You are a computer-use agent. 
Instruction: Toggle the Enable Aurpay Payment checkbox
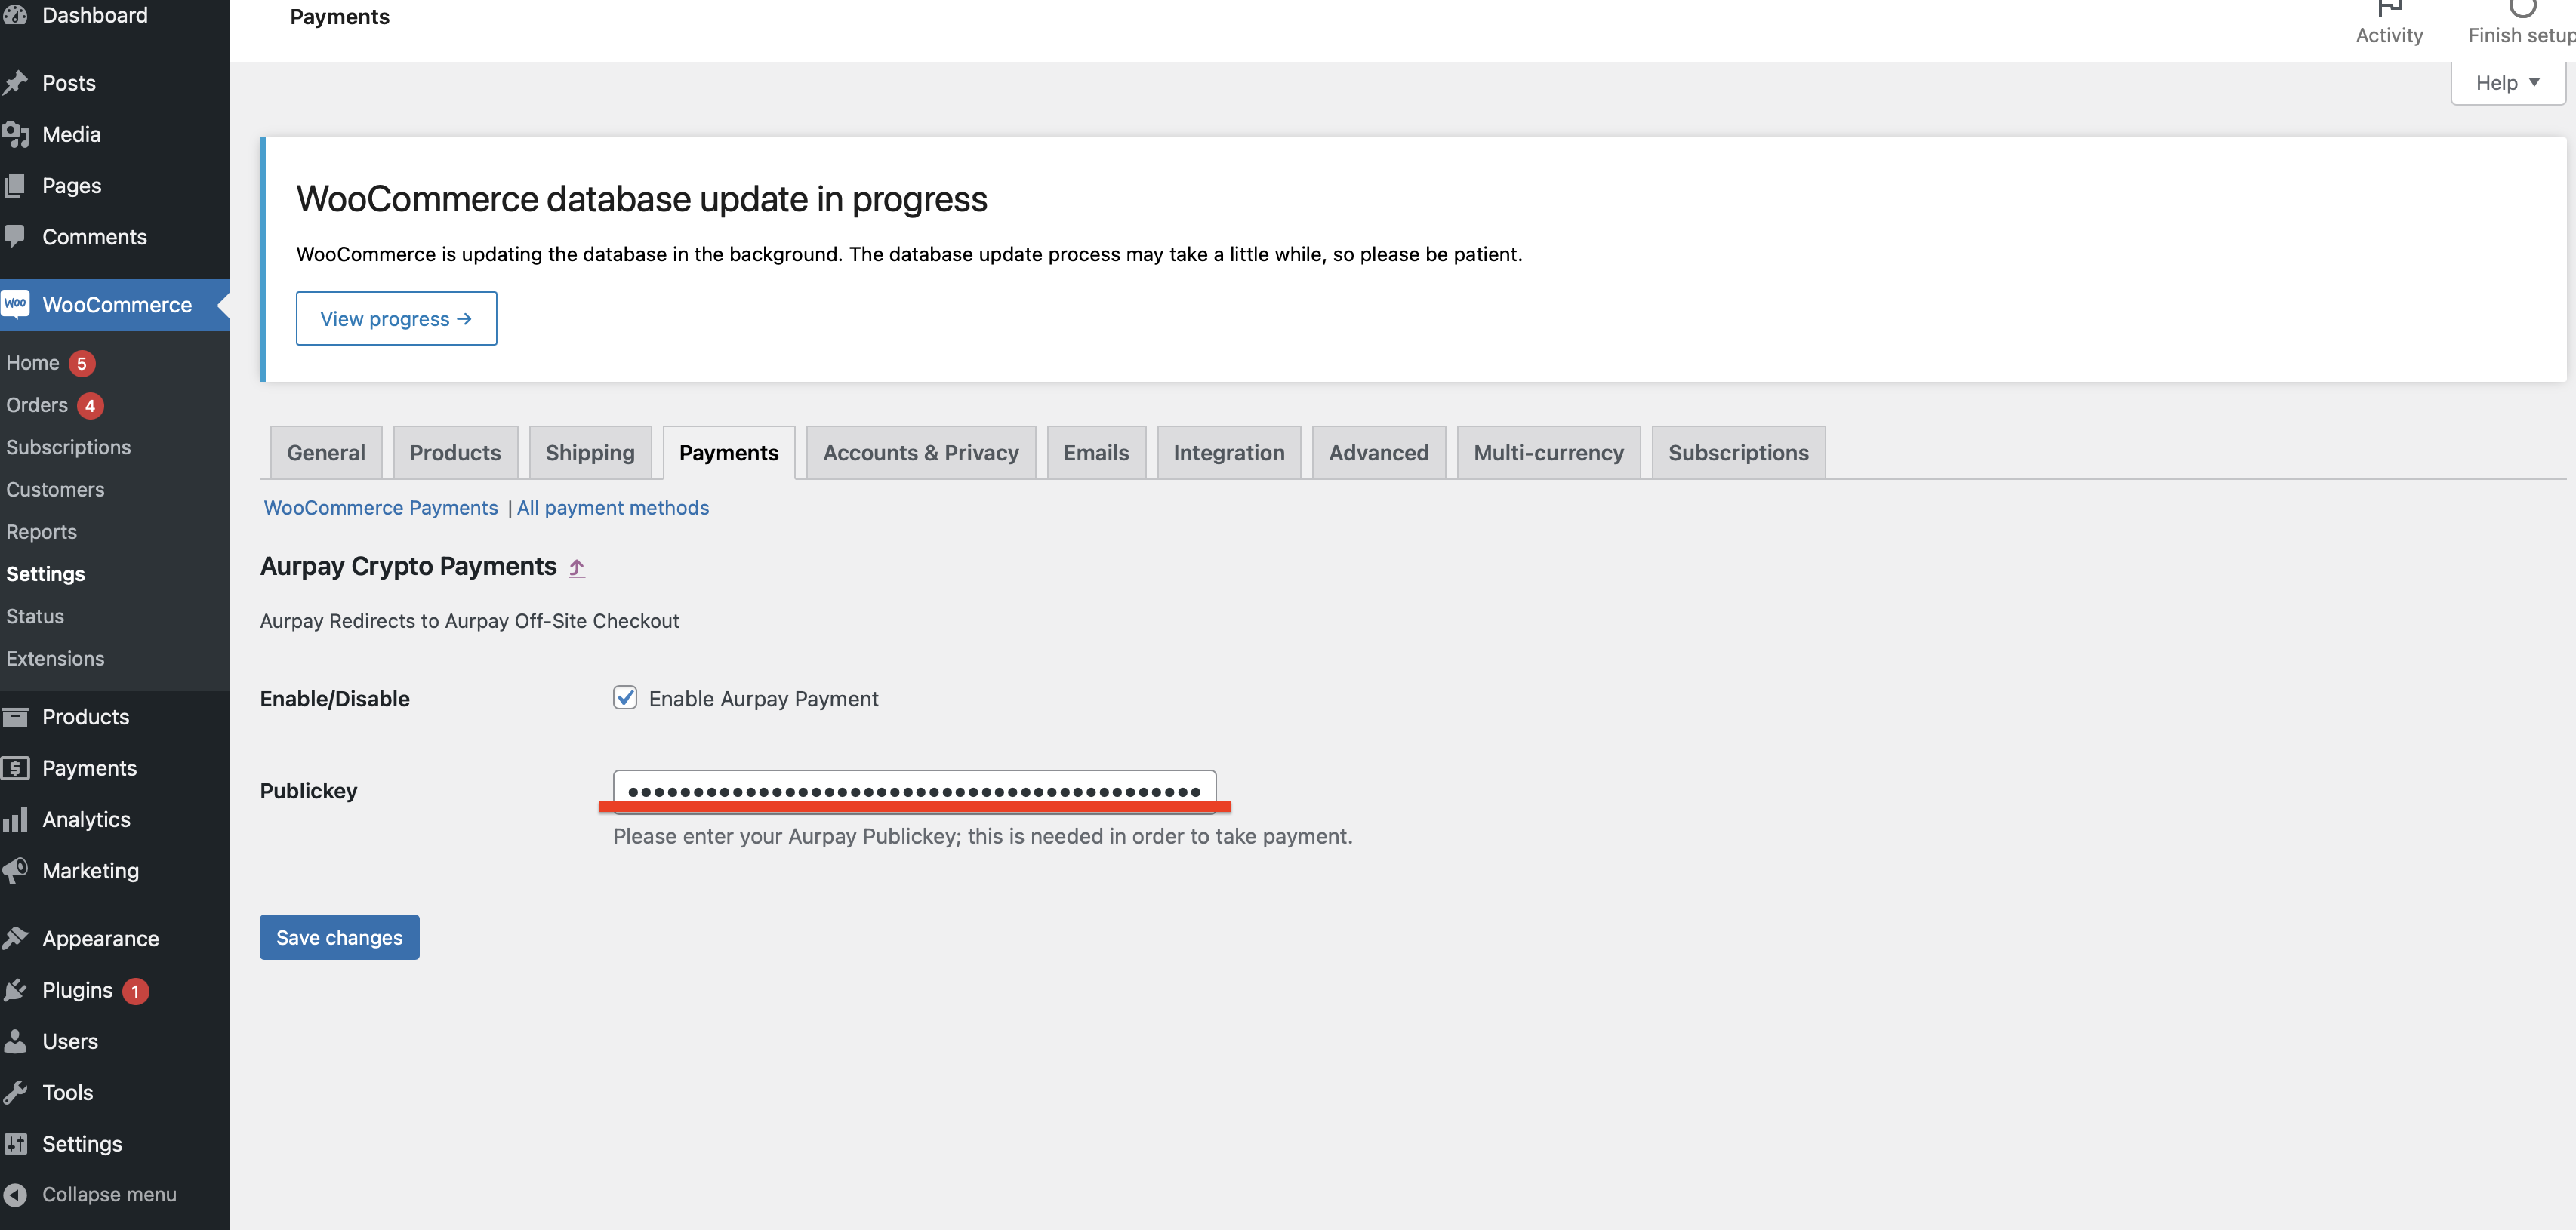coord(625,697)
